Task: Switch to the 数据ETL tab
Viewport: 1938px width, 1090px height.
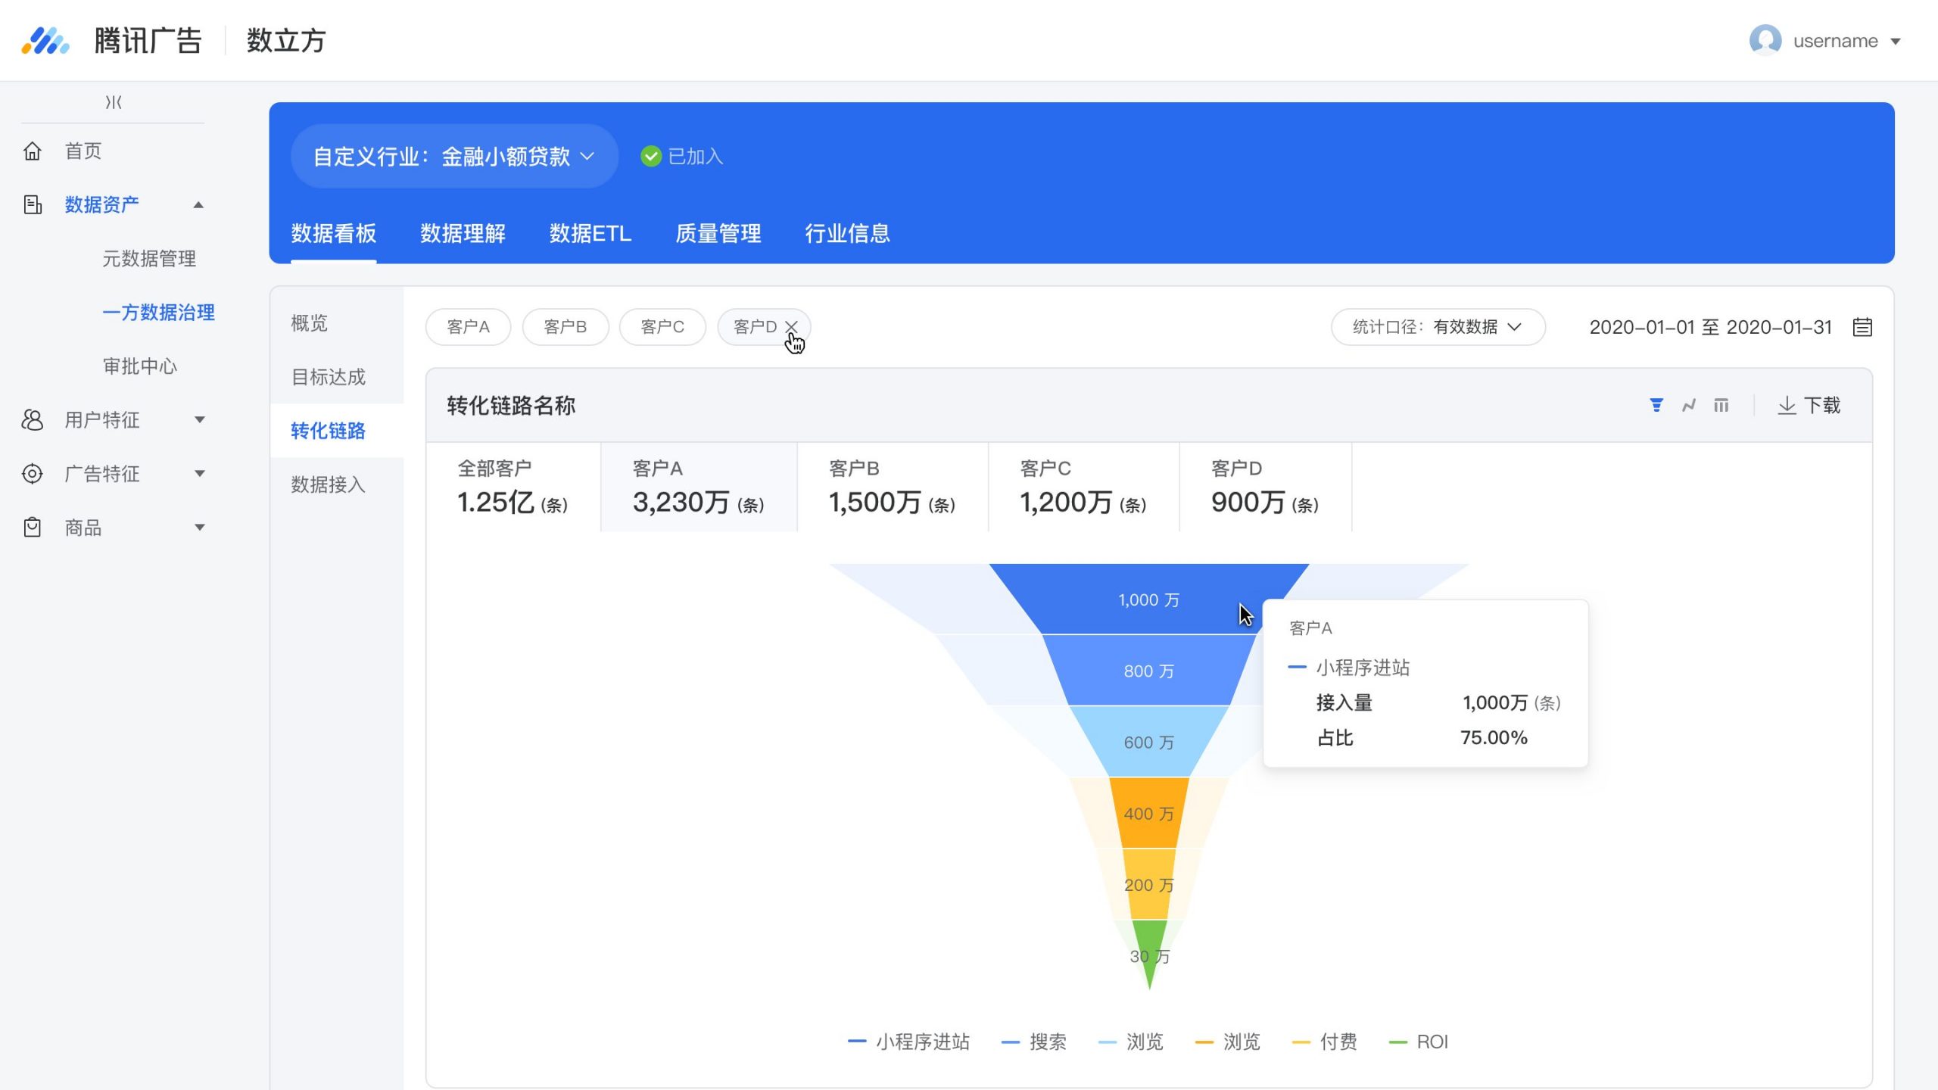Action: [x=590, y=233]
